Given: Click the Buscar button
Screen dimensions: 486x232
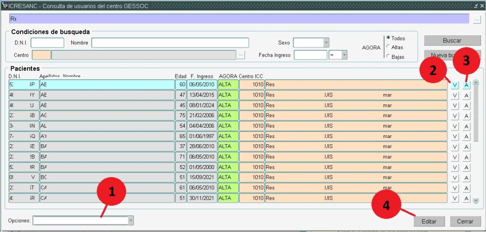Looking at the screenshot, I should pos(452,41).
